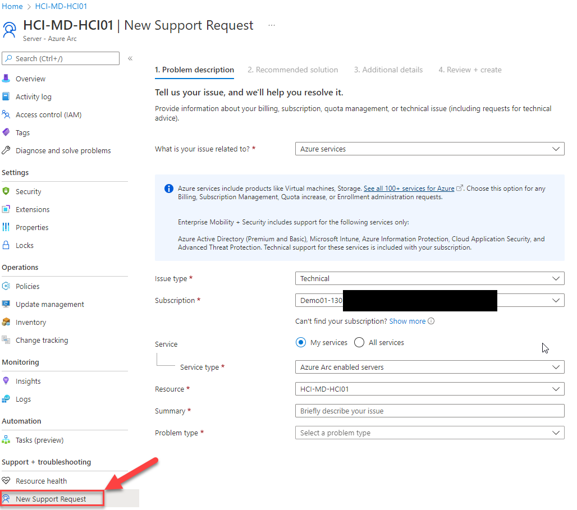Click the Activity log icon
The image size is (577, 510).
tap(6, 97)
